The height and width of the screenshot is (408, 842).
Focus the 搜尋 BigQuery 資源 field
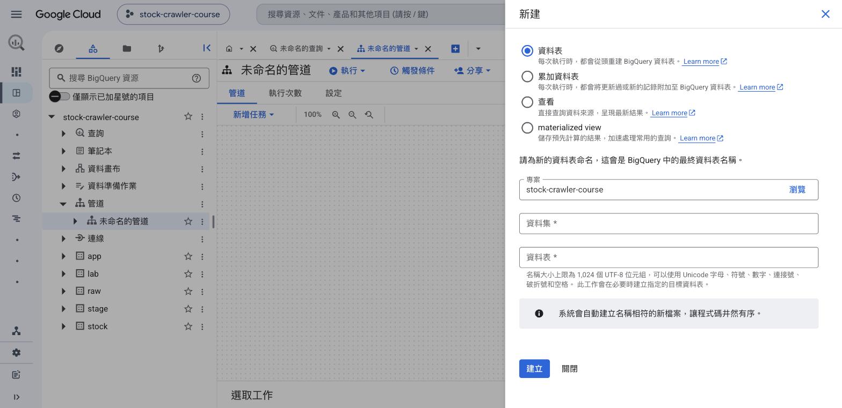tap(129, 78)
